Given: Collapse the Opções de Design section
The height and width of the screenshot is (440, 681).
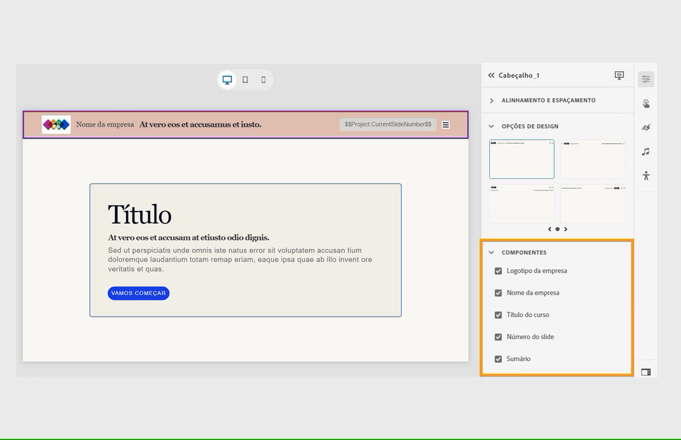Looking at the screenshot, I should pos(492,126).
